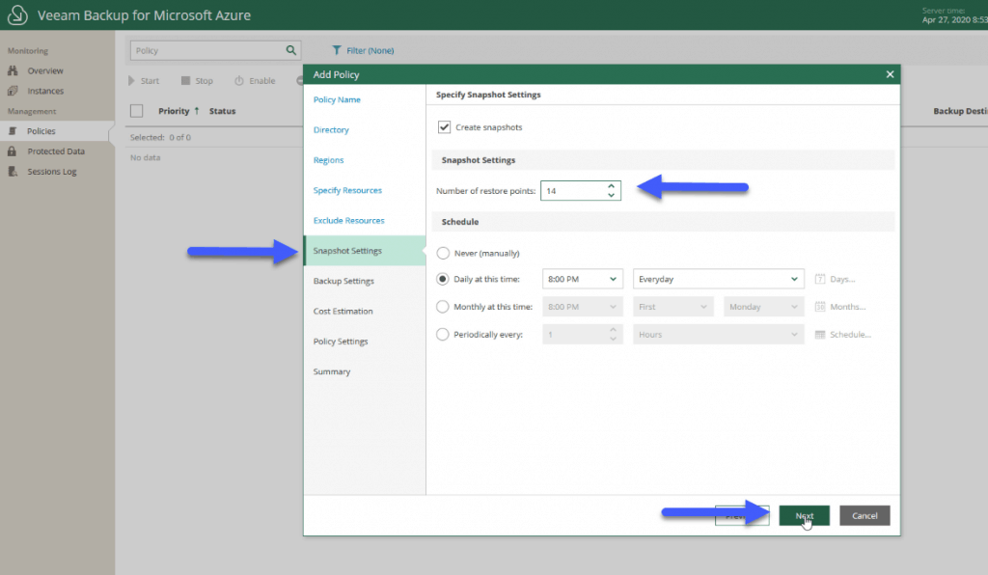Select the Never (manually) radio option
The width and height of the screenshot is (988, 575).
pyautogui.click(x=443, y=253)
